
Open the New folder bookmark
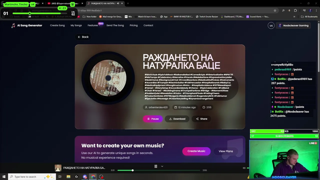pyautogui.click(x=89, y=17)
